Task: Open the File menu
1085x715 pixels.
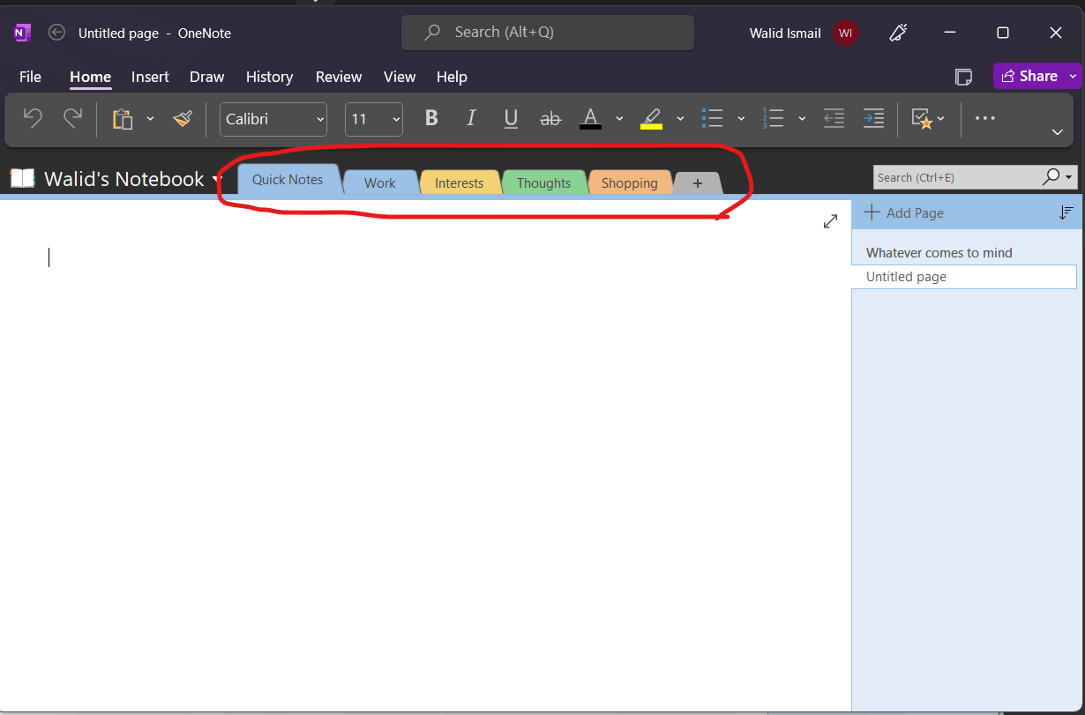Action: (x=30, y=77)
